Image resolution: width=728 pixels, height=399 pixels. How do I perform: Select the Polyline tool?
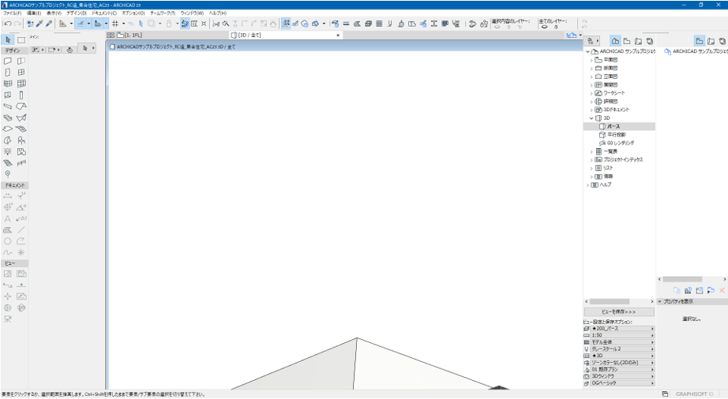pyautogui.click(x=21, y=241)
